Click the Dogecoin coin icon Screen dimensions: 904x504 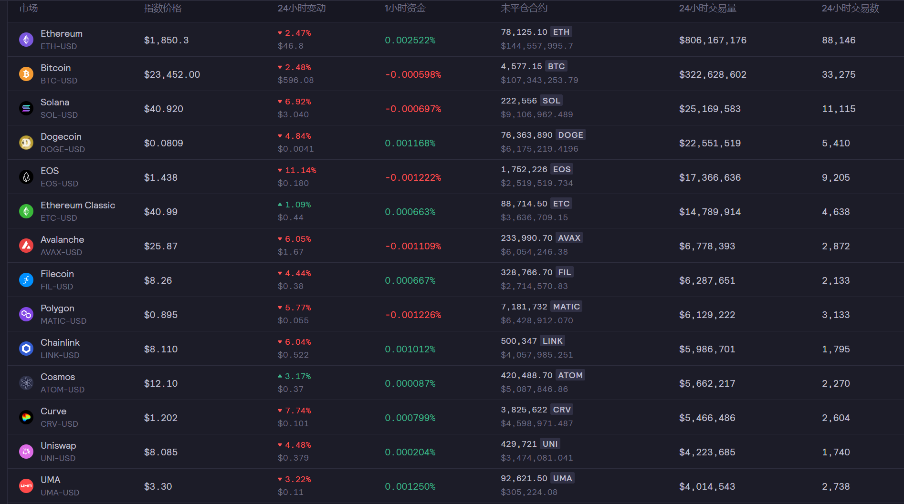(x=26, y=143)
